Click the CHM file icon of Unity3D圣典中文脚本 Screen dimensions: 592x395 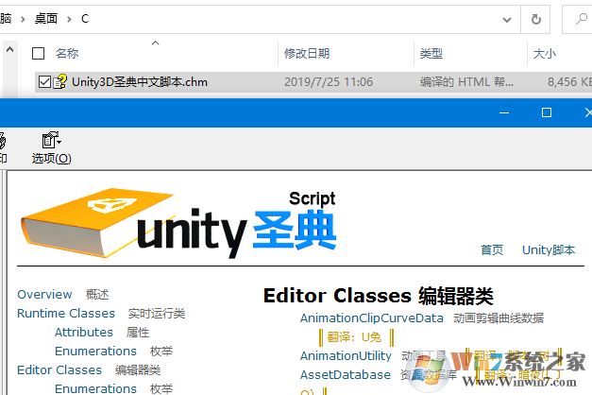(60, 81)
